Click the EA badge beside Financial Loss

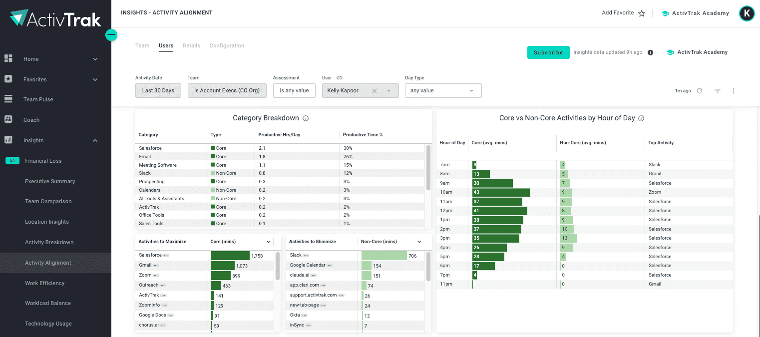(12, 161)
